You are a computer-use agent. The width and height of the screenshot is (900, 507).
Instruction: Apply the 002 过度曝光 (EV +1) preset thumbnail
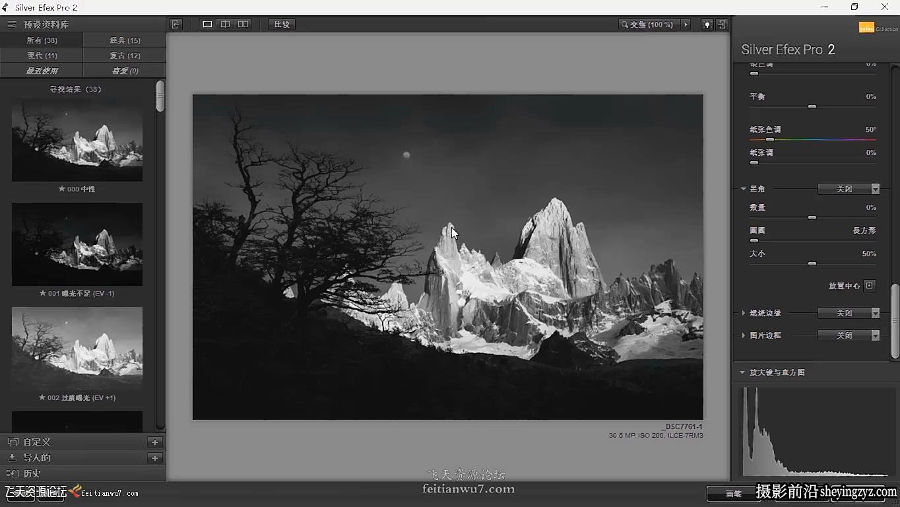point(77,349)
